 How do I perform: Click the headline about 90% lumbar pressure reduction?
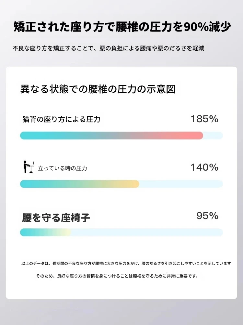point(121,27)
